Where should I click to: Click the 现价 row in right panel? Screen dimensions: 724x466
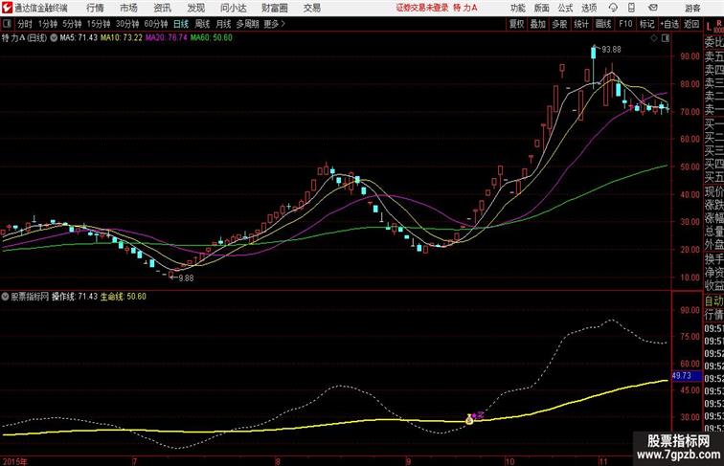(713, 191)
